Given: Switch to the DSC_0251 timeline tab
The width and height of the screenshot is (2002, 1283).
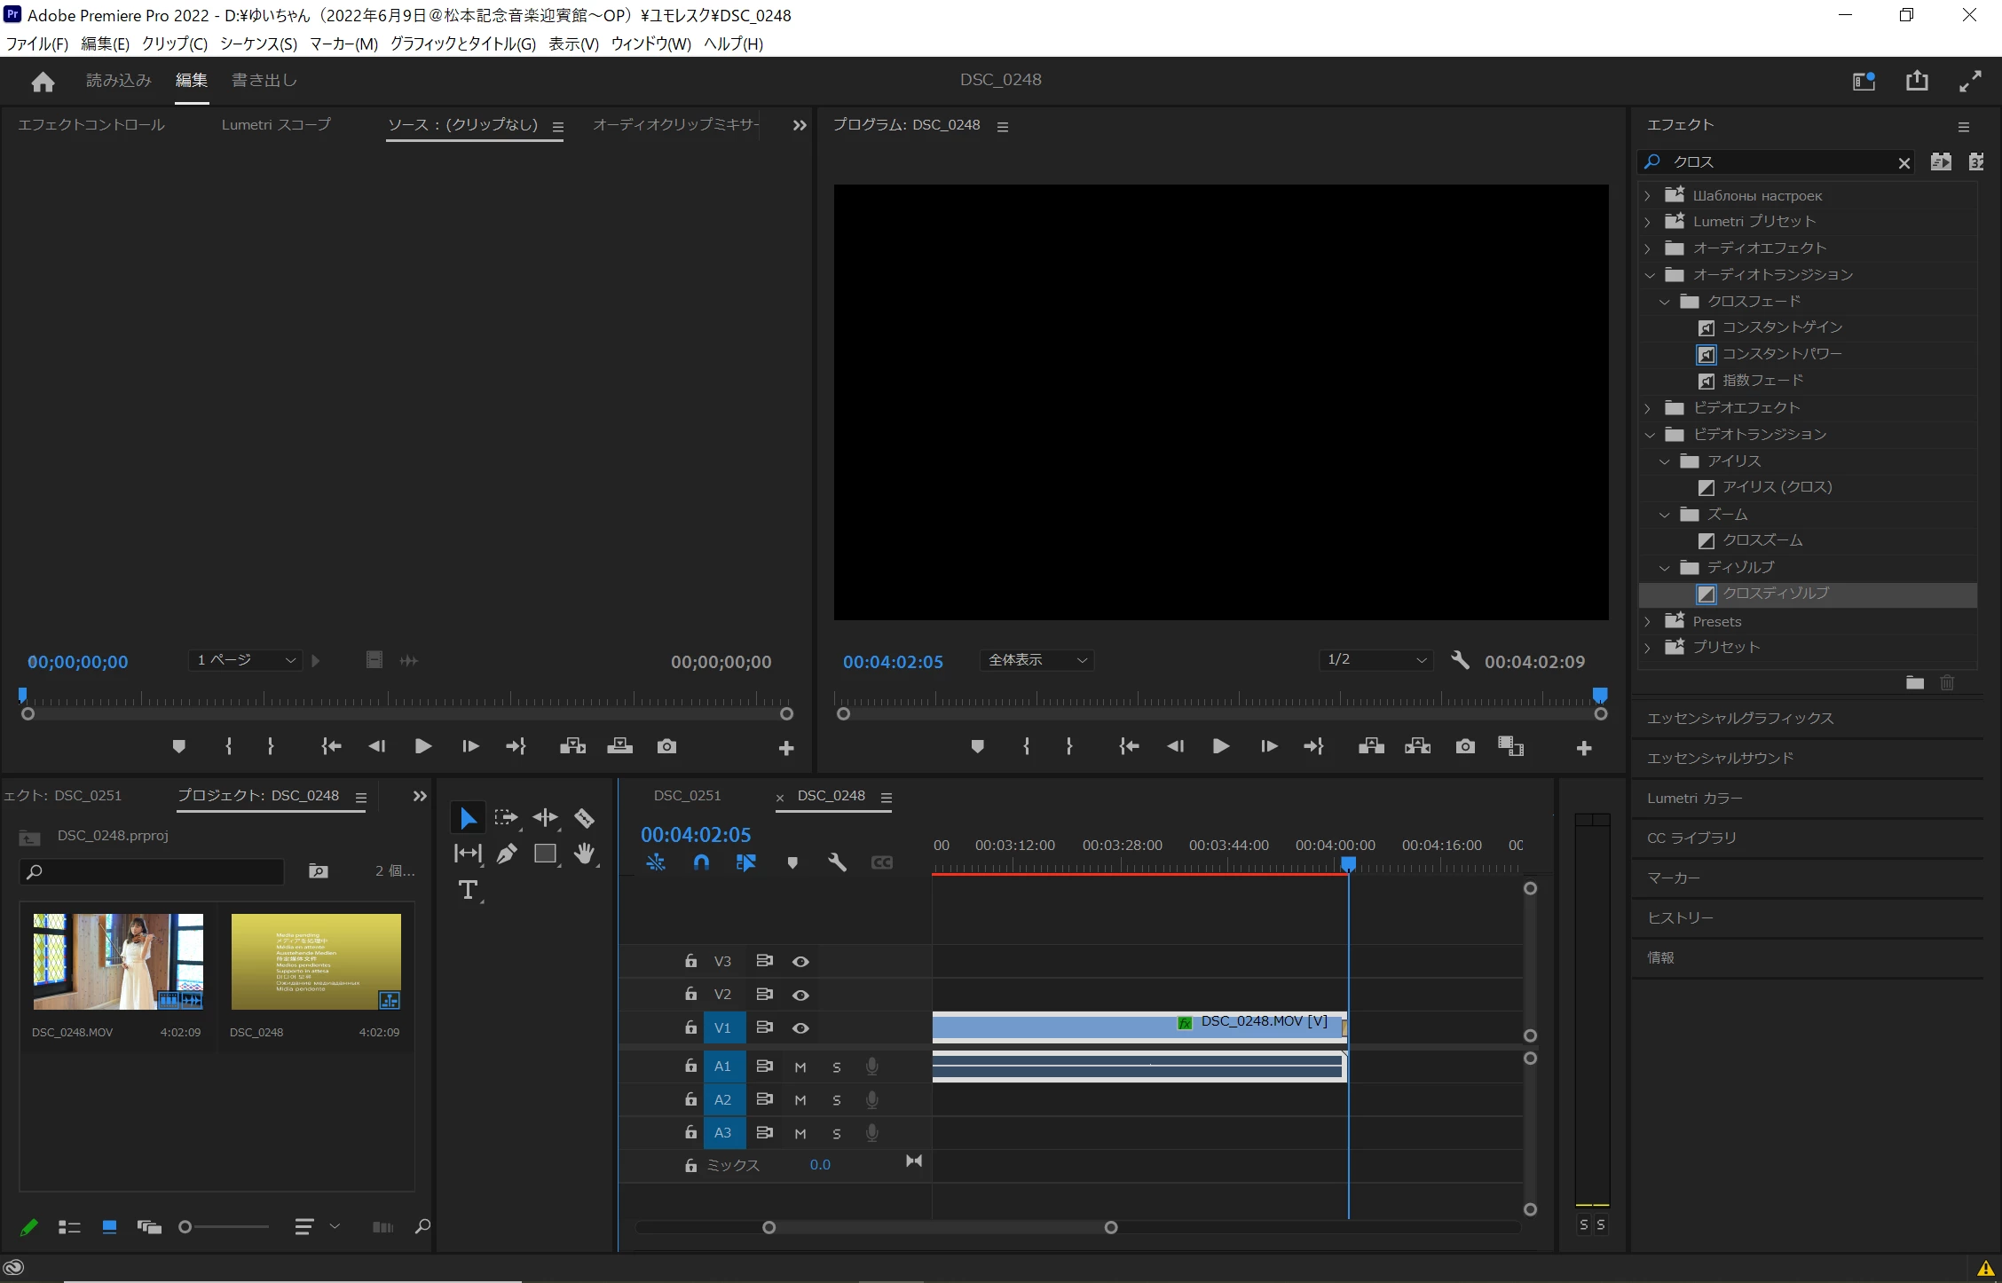Looking at the screenshot, I should pyautogui.click(x=687, y=796).
